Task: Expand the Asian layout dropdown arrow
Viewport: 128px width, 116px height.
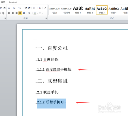Action: pos(36,8)
